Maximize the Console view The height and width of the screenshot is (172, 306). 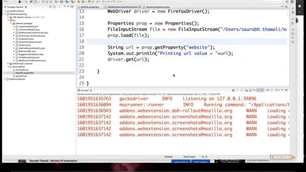tap(286, 90)
